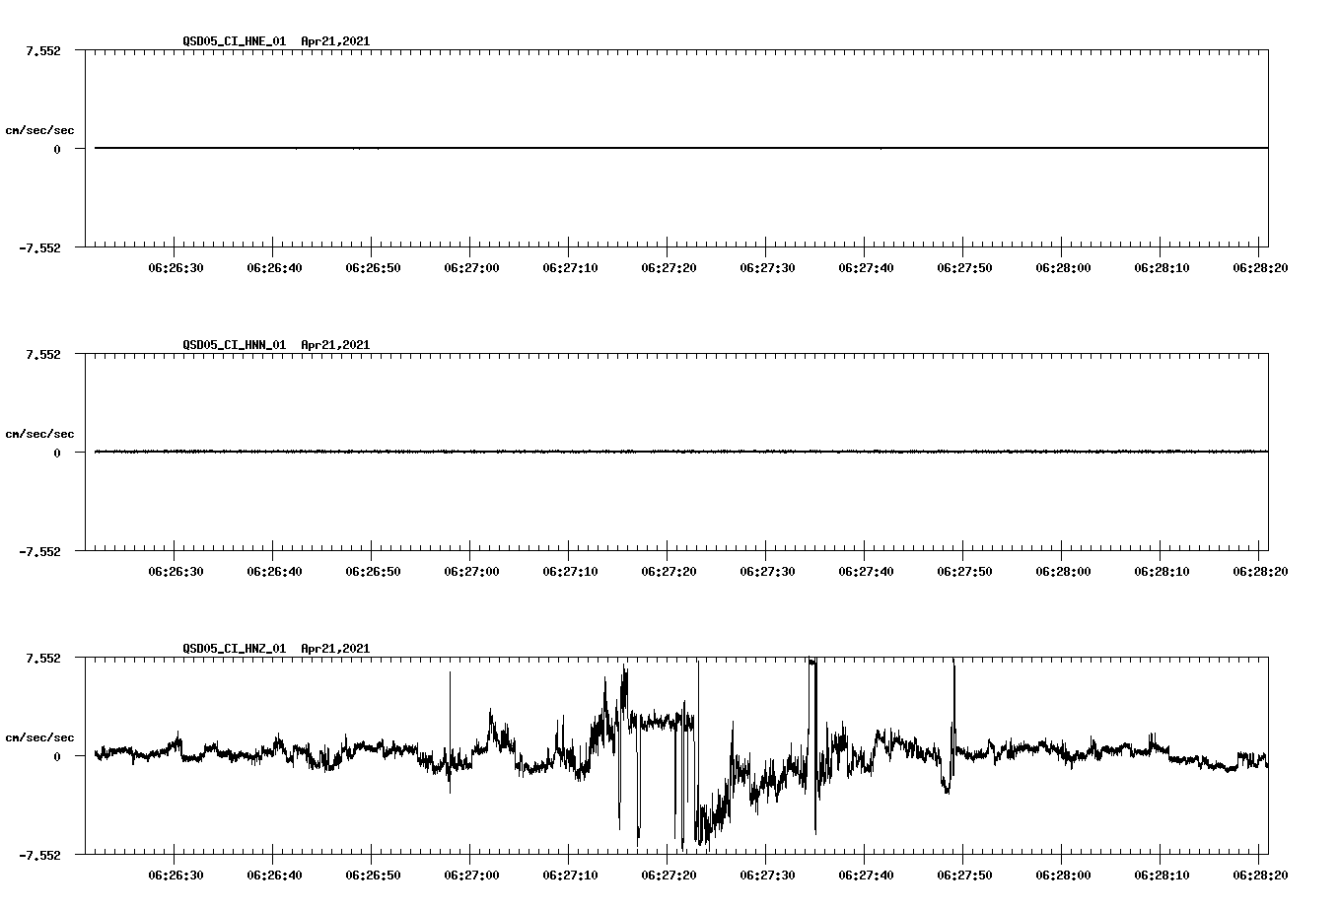Select the Apr21,2021 date on the bottom plot
1339x911 pixels.
point(334,649)
